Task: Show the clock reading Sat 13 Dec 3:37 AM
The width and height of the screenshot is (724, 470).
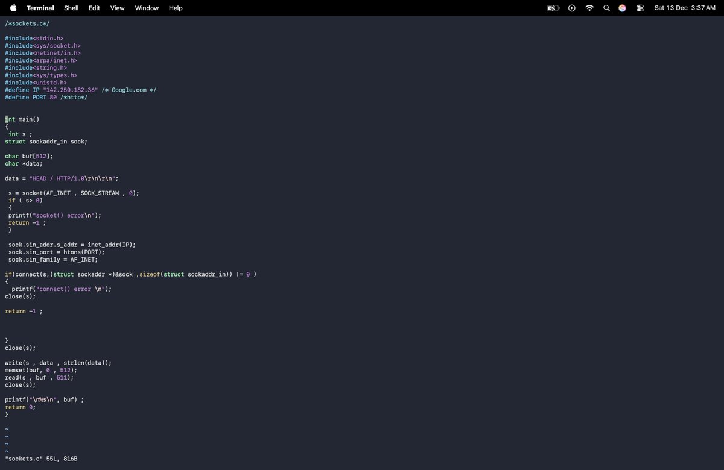Action: tap(685, 8)
